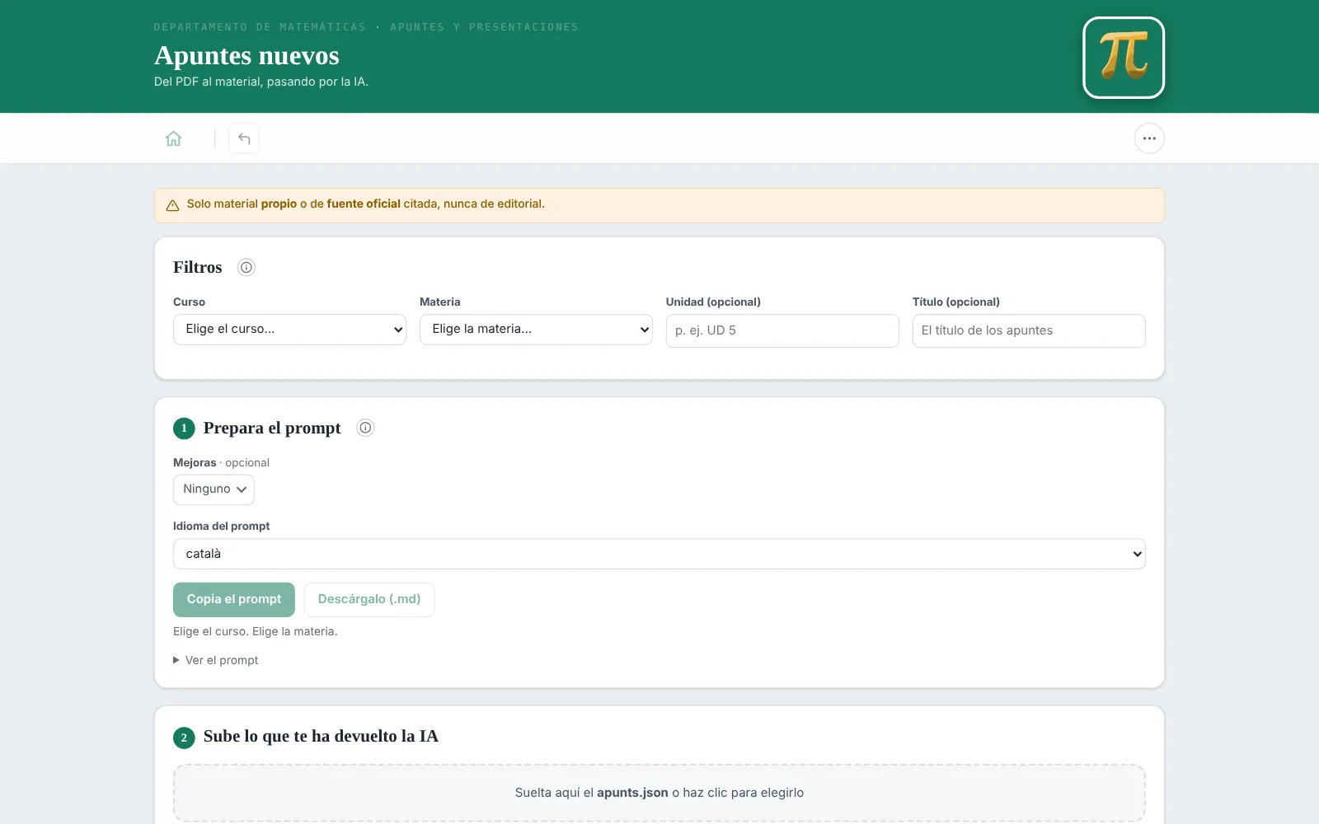Click Descárgalo (.md) button
Viewport: 1319px width, 824px height.
(x=369, y=600)
